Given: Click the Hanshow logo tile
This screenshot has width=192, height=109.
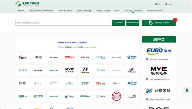Looking at the screenshot, I should point(101,57).
